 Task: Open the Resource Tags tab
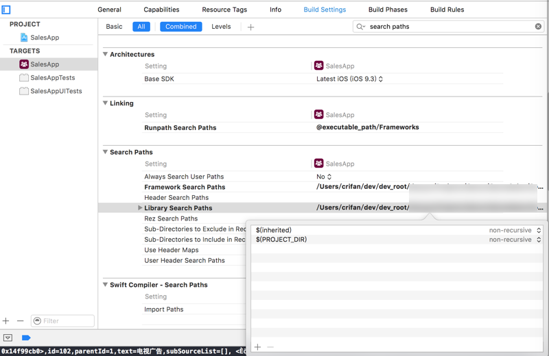224,10
